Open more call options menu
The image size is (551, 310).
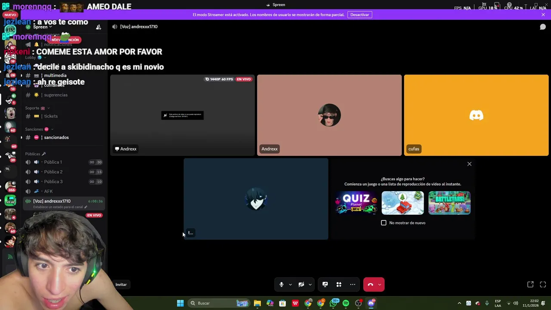353,284
